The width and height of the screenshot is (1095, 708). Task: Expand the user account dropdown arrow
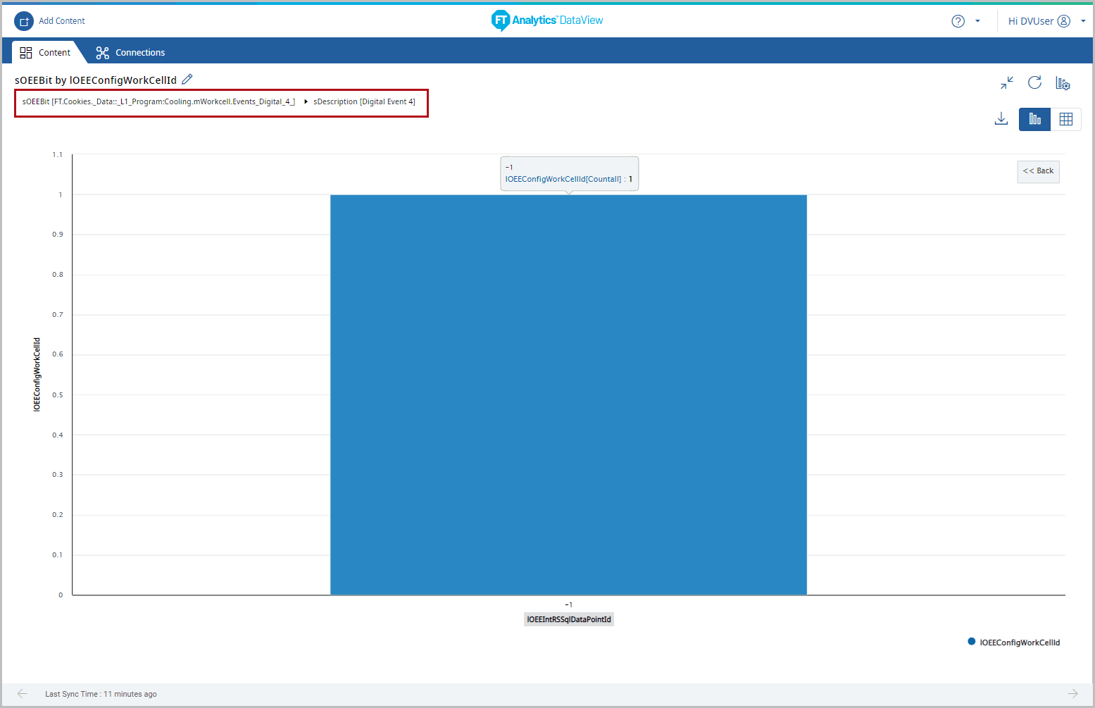point(1083,21)
